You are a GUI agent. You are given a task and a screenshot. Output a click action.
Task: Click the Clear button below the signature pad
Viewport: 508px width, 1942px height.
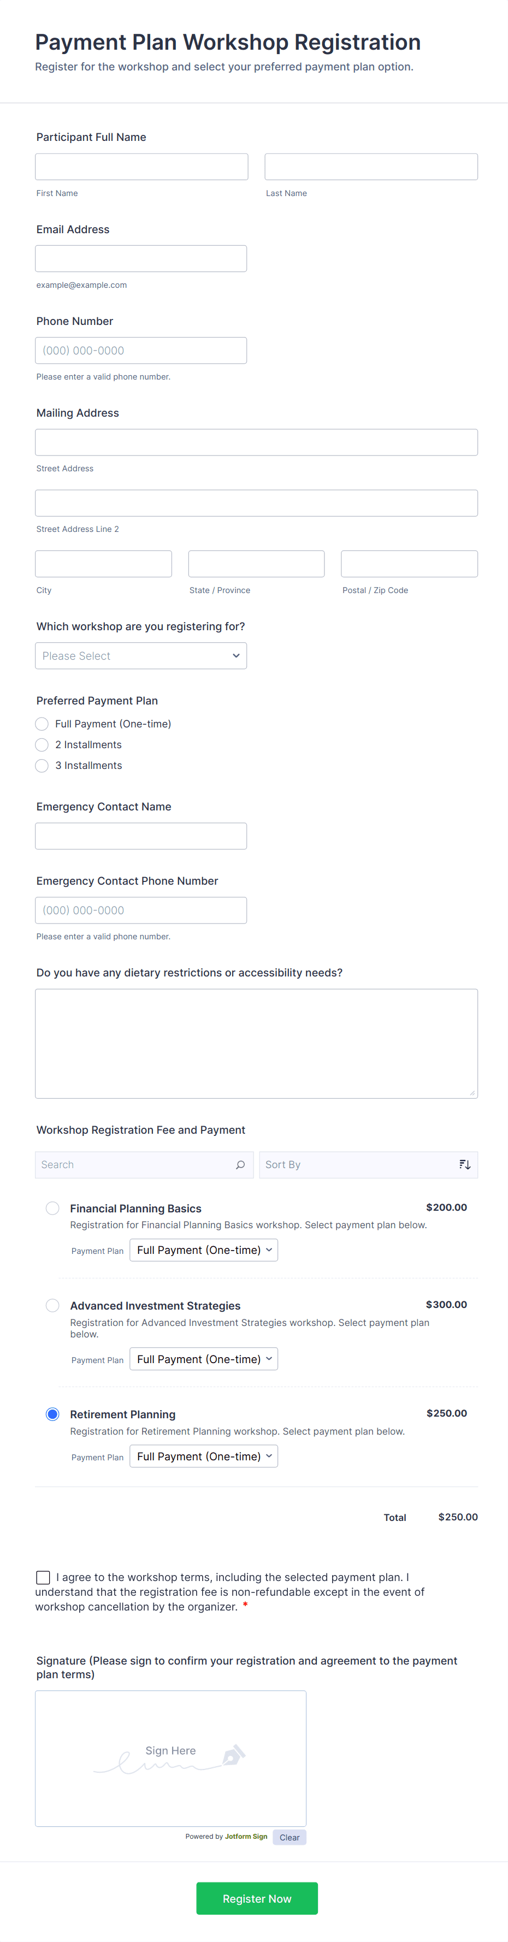[290, 1837]
